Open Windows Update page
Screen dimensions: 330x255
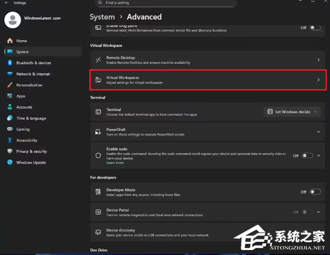[43, 162]
